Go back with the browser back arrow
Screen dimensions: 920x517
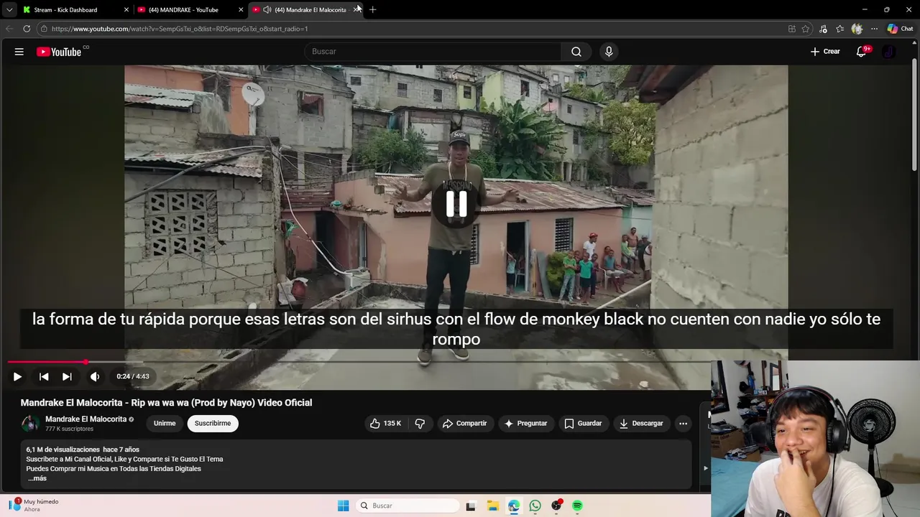(x=9, y=29)
